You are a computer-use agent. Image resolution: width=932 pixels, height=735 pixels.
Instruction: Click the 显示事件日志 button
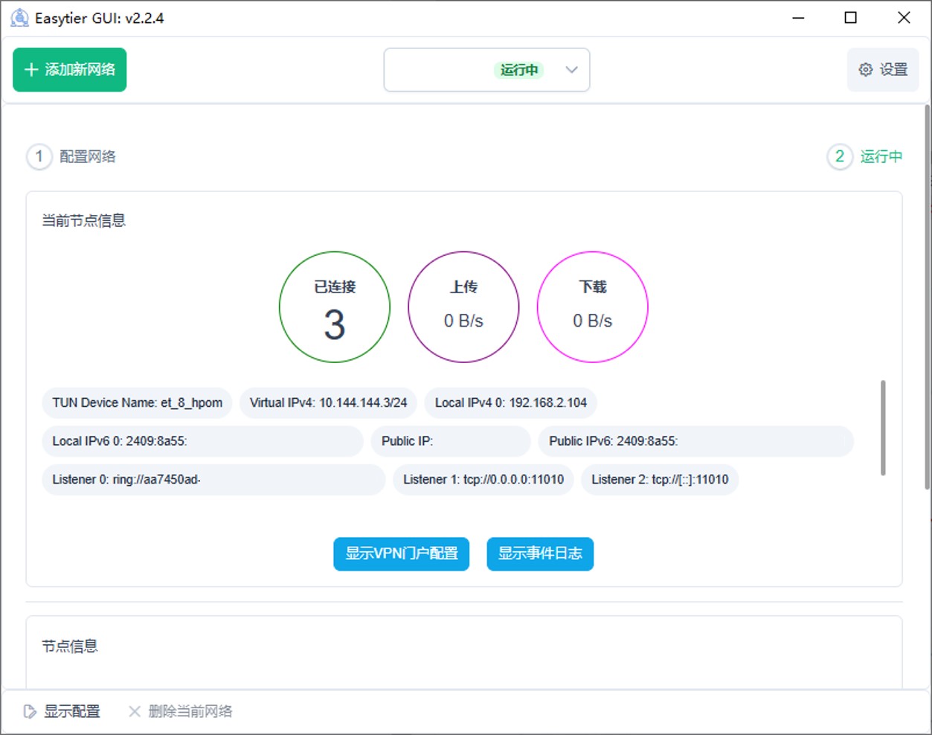540,554
